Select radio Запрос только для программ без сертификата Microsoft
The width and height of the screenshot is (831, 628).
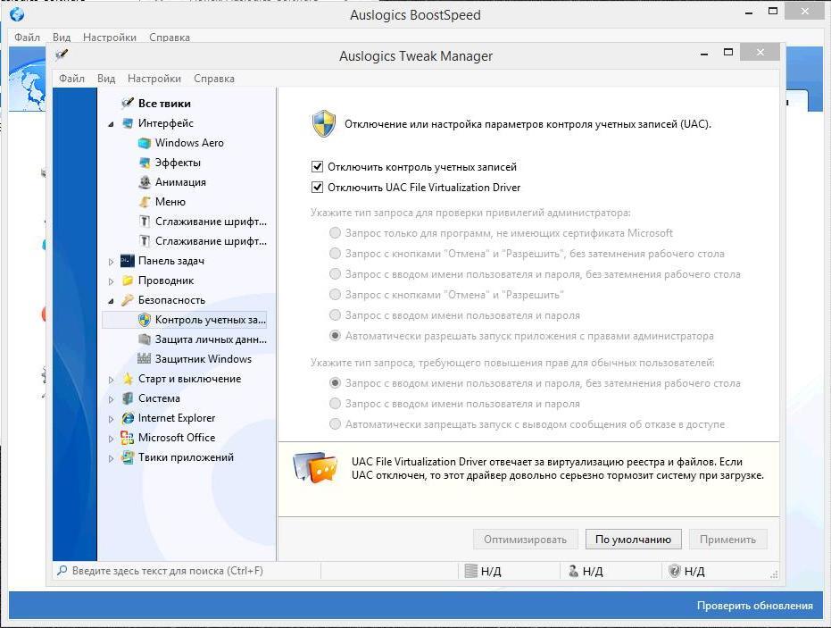point(335,233)
